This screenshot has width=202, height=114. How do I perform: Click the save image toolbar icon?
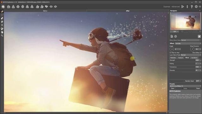point(13,7)
